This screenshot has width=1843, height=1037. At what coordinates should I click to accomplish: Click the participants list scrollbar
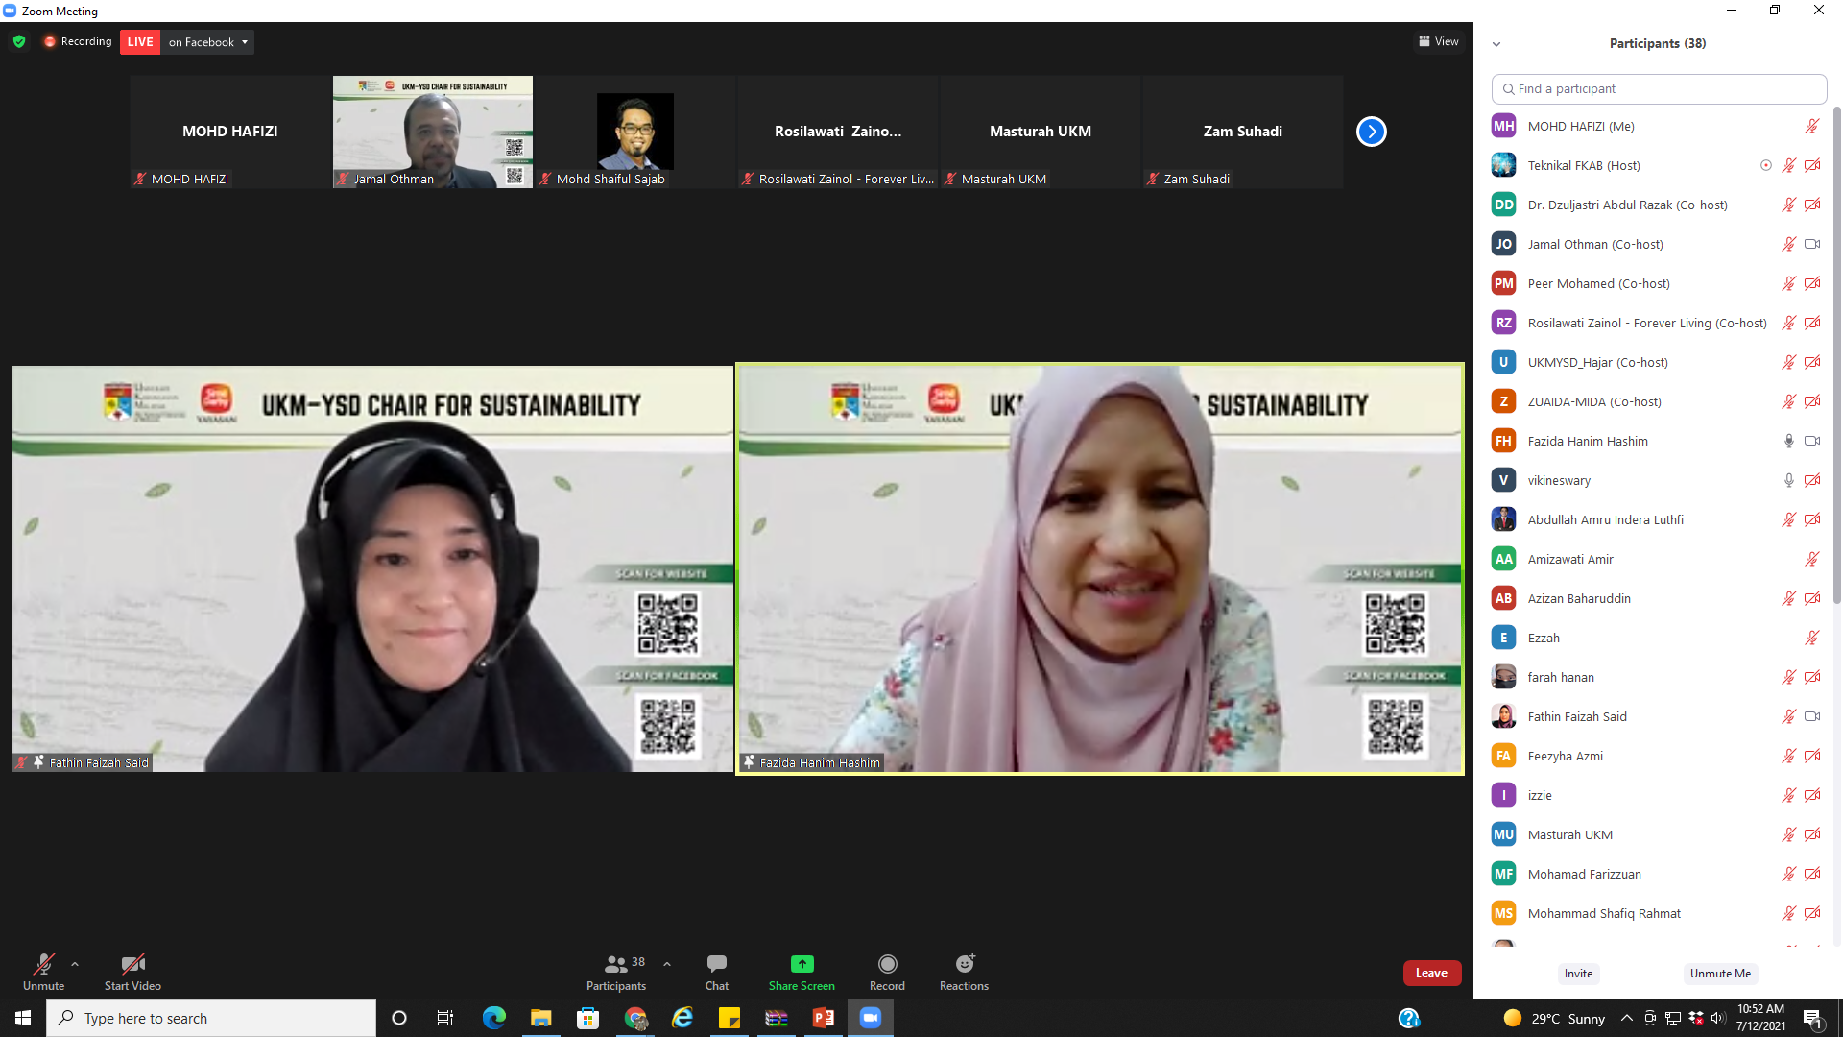click(1836, 355)
